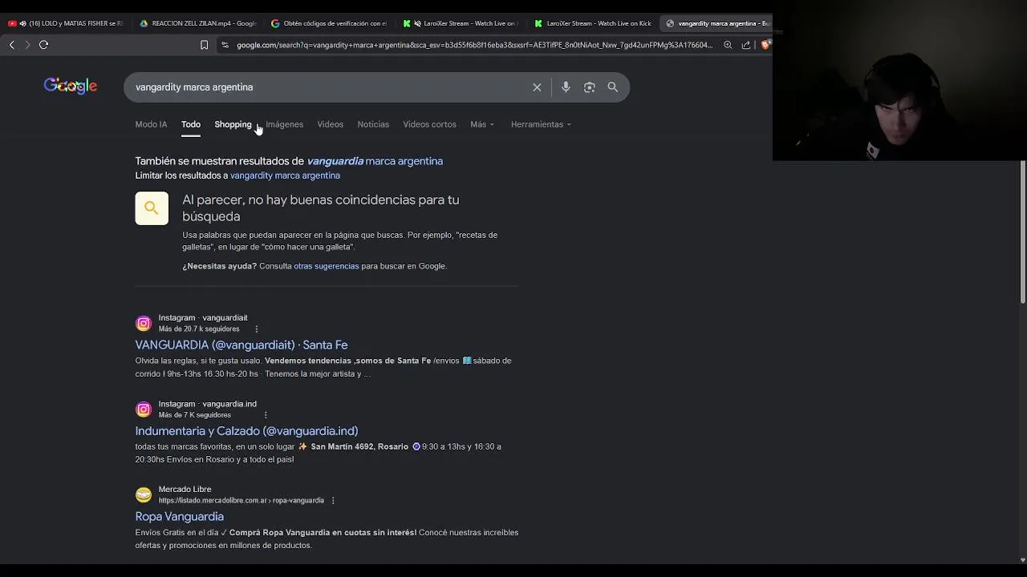Submit the search with the magnifier button
This screenshot has height=577, width=1027.
(613, 87)
